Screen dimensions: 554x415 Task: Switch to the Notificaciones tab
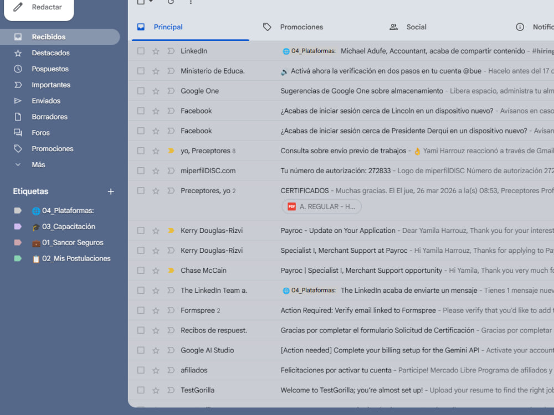tap(534, 27)
